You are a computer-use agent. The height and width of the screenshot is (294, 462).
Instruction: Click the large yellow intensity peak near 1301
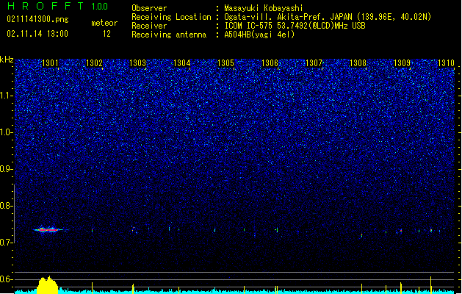tap(47, 285)
